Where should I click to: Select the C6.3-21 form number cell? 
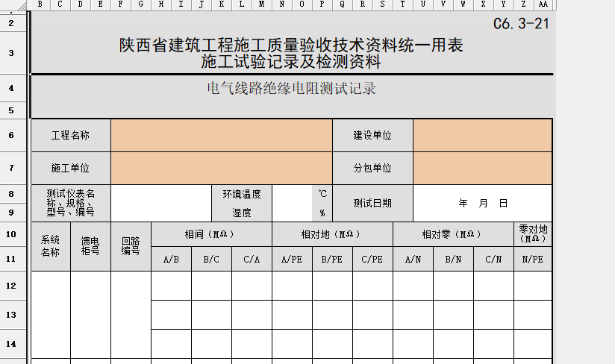[522, 24]
